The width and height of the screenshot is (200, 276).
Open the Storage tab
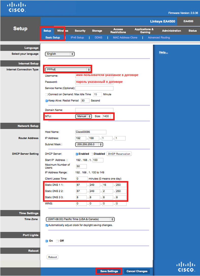(x=97, y=31)
